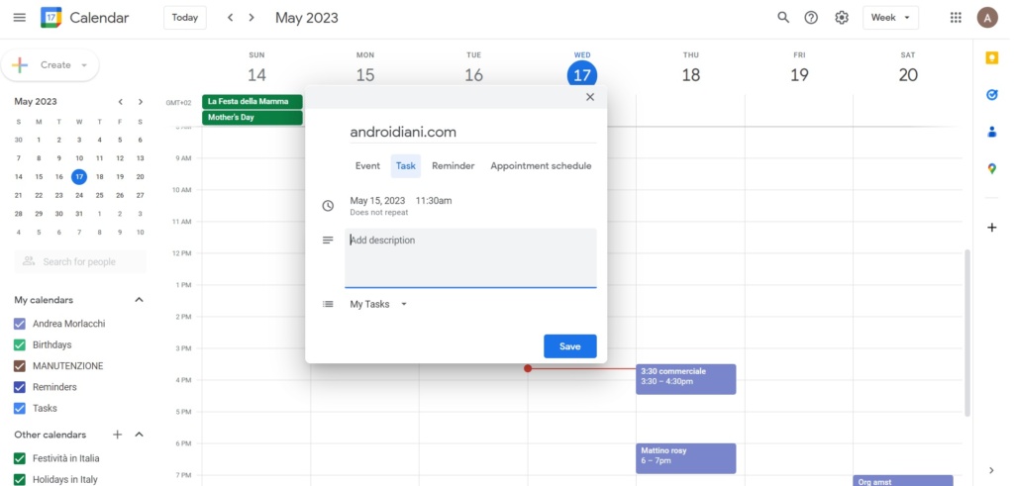Screen dimensions: 1014x486
Task: Open the Org amst event
Action: [x=903, y=481]
